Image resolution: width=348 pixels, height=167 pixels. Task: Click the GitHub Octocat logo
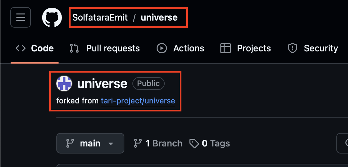point(52,17)
